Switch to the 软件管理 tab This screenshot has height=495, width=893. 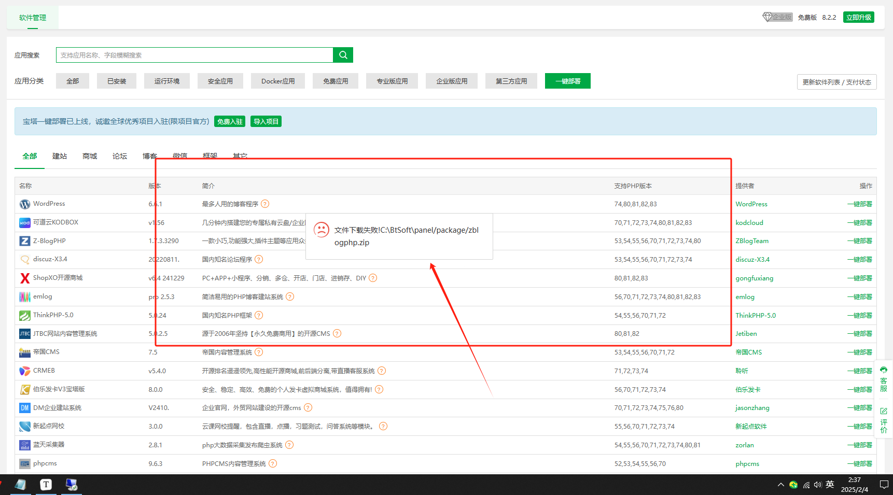coord(33,18)
